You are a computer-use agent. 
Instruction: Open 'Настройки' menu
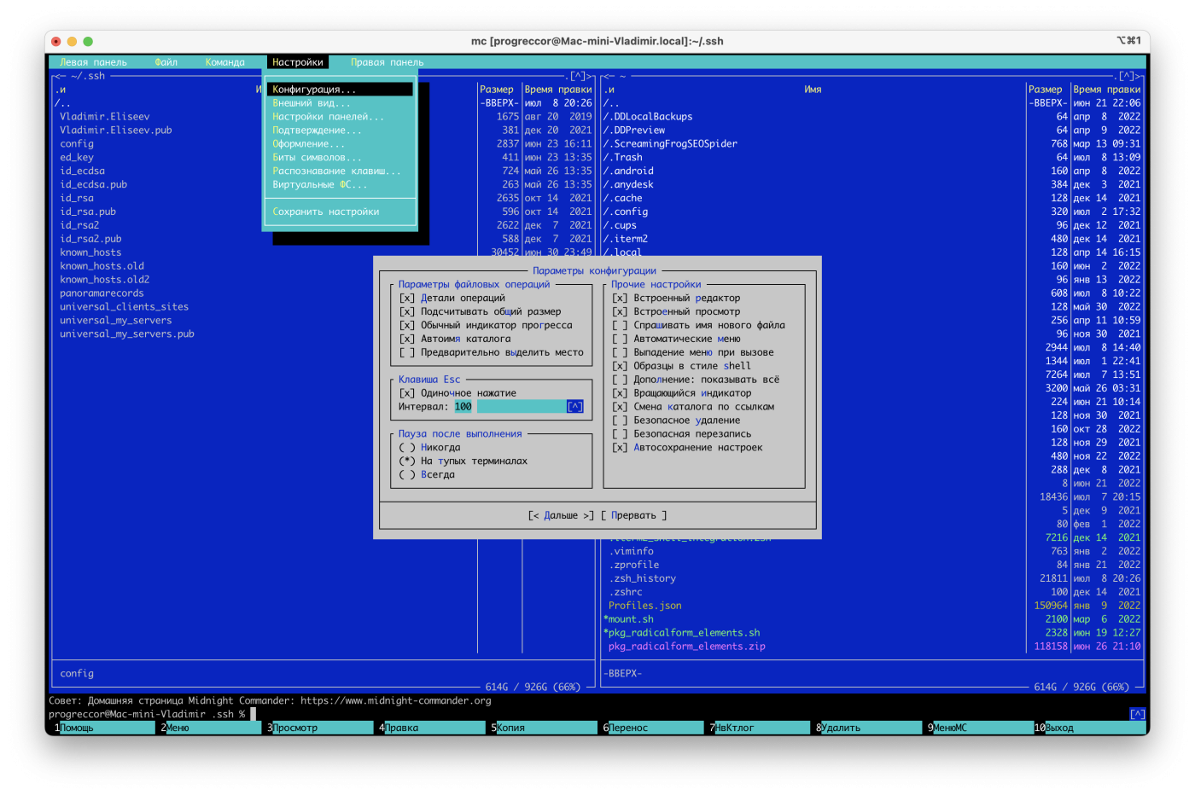298,62
